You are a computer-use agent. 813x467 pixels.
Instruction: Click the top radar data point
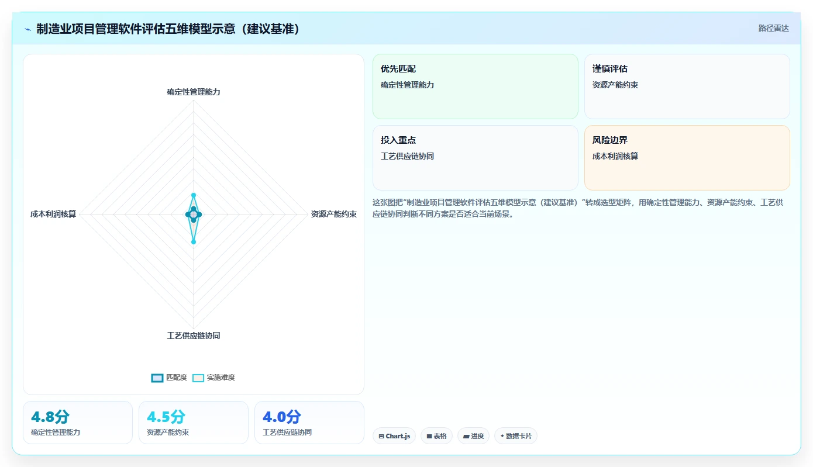coord(194,195)
